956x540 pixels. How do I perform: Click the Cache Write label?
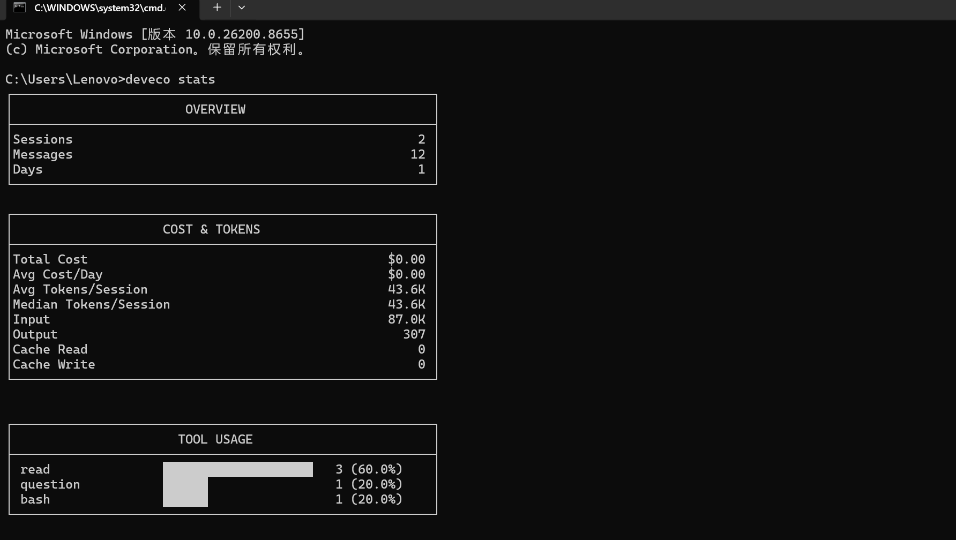pos(54,364)
